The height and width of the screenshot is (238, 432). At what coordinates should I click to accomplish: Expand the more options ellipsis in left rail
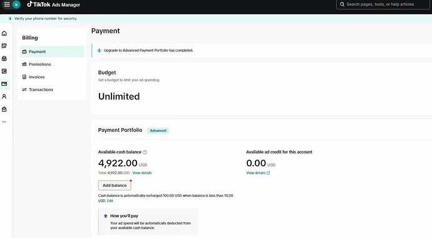point(4,121)
